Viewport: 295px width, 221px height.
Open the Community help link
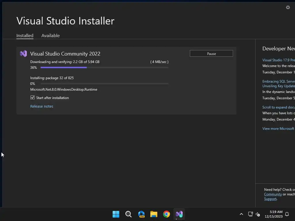pos(273,194)
